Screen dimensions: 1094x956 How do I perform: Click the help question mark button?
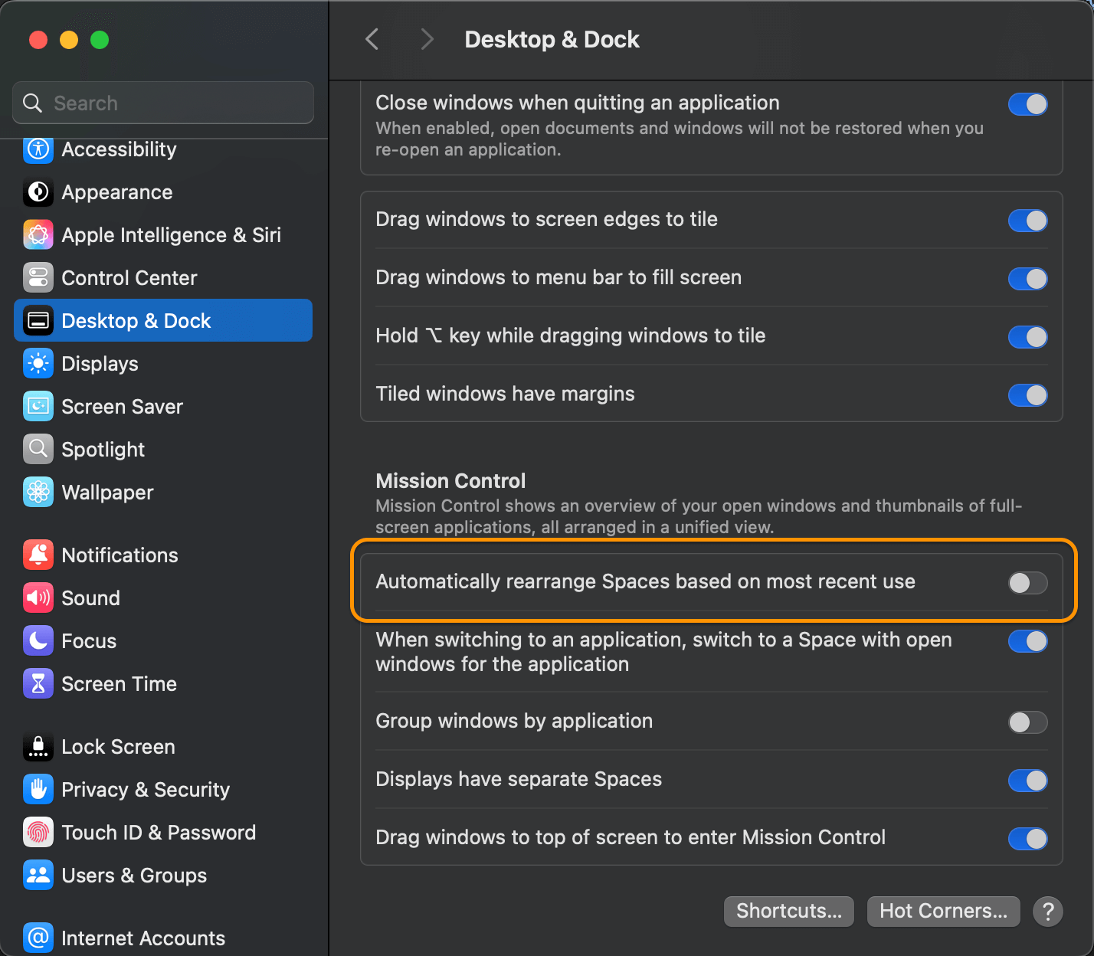coord(1047,912)
